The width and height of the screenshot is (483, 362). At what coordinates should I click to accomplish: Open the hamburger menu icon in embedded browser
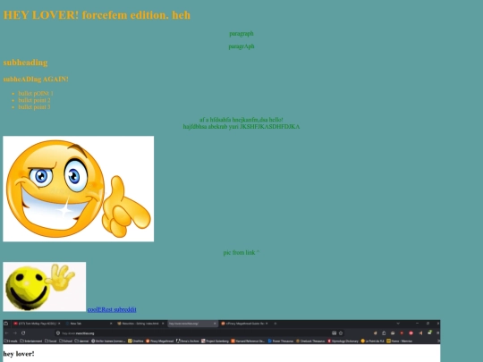(437, 333)
